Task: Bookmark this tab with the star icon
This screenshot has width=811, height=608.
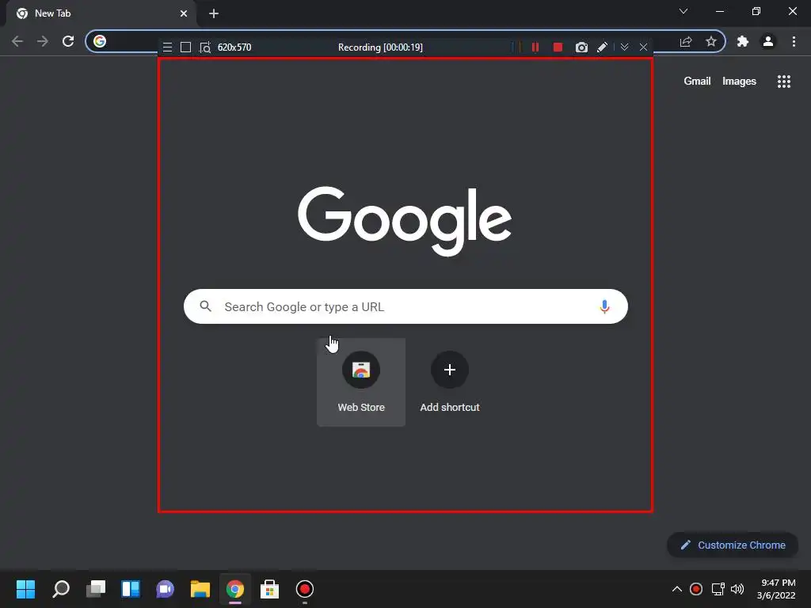Action: [711, 41]
